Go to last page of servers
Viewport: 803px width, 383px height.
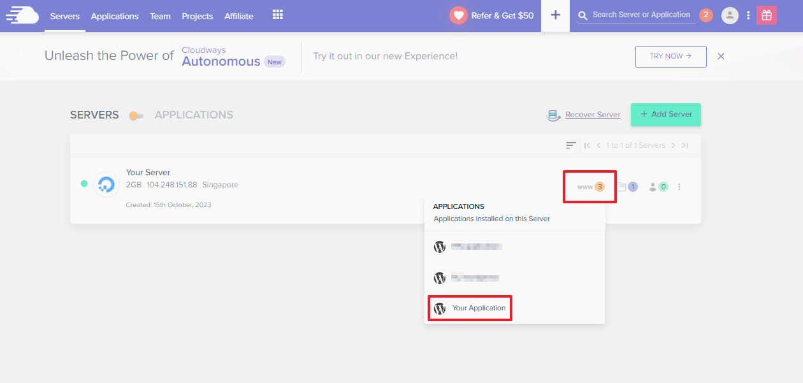click(x=684, y=145)
